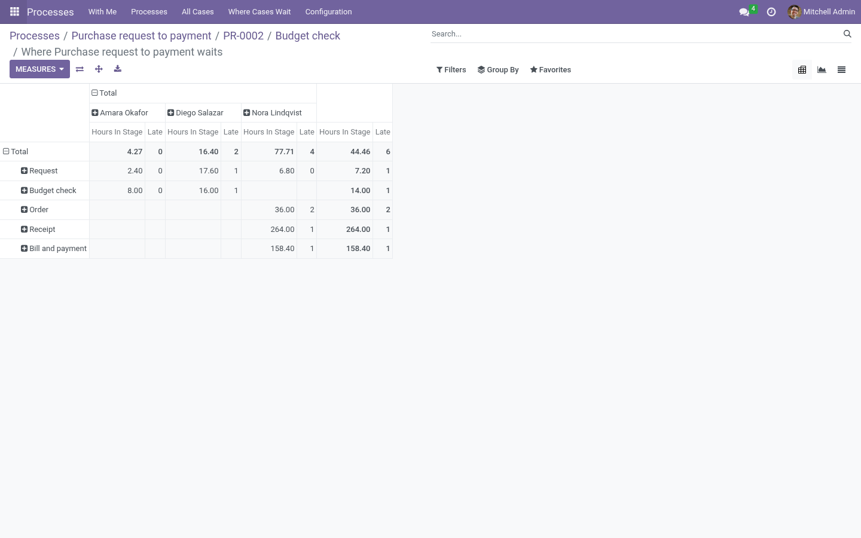
Task: Go to Budget check breadcrumb
Action: pyautogui.click(x=308, y=36)
